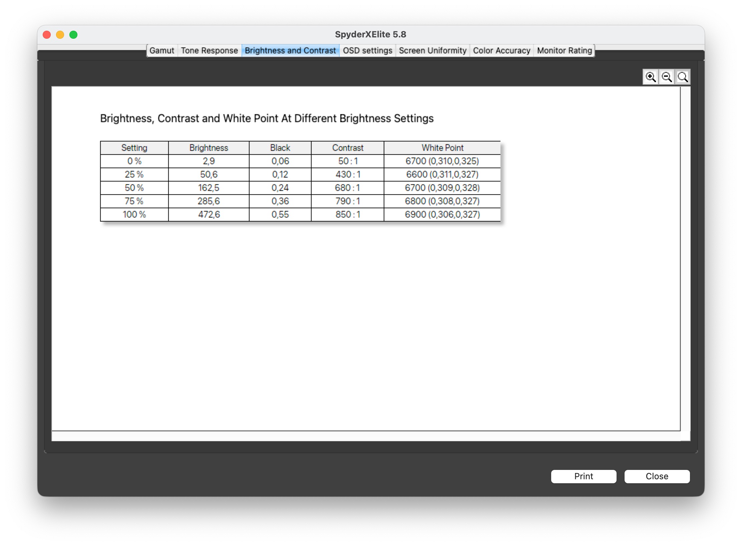Click the Contrast column header
The height and width of the screenshot is (546, 742).
click(347, 149)
